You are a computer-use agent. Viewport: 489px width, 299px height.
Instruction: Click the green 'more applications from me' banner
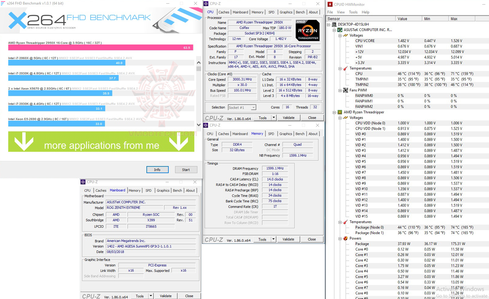[x=101, y=142]
